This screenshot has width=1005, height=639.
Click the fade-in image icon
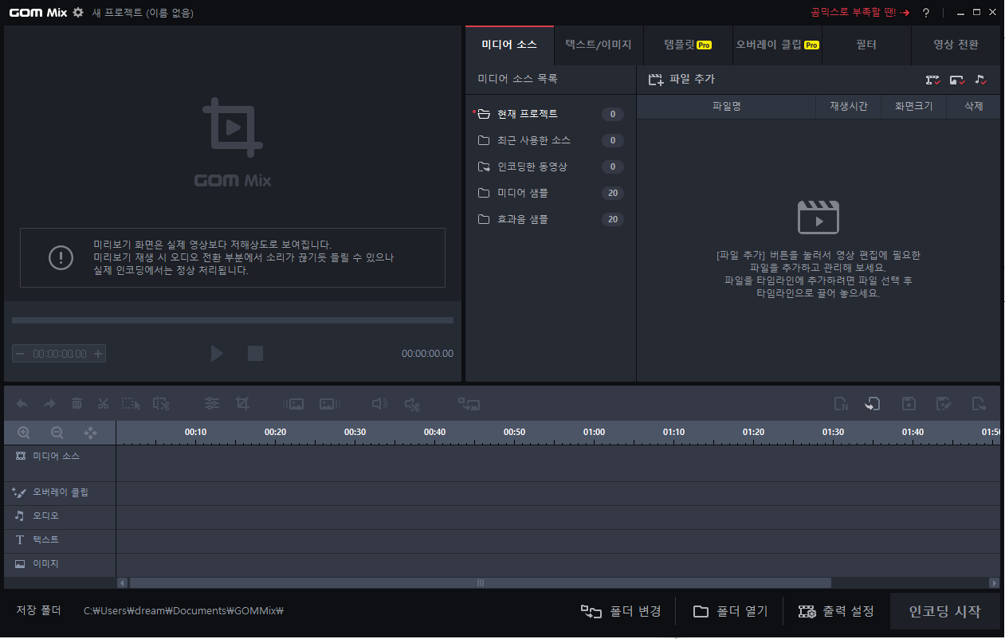[x=294, y=404]
